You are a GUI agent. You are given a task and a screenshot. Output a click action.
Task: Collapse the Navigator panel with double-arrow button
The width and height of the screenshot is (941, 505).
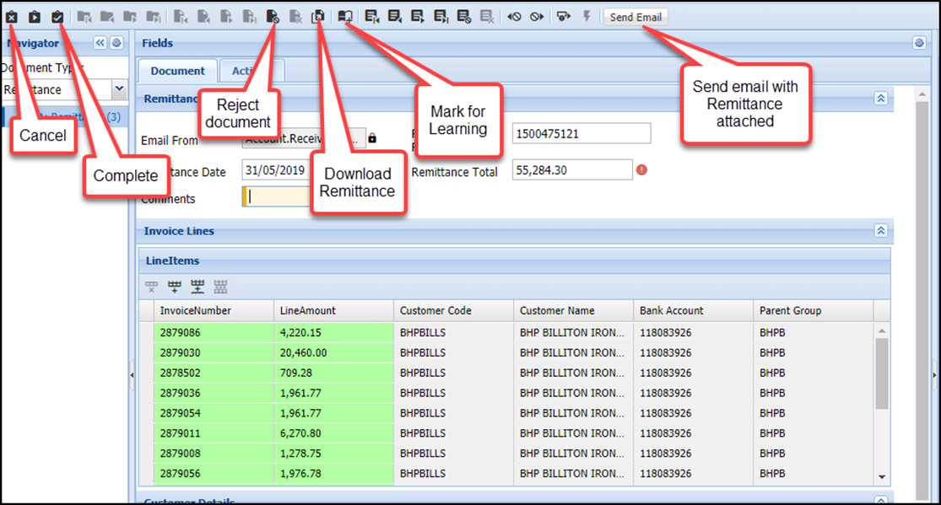point(100,43)
